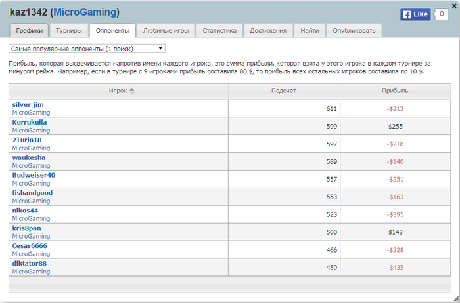Open player 2Turin18 profile

tap(27, 140)
